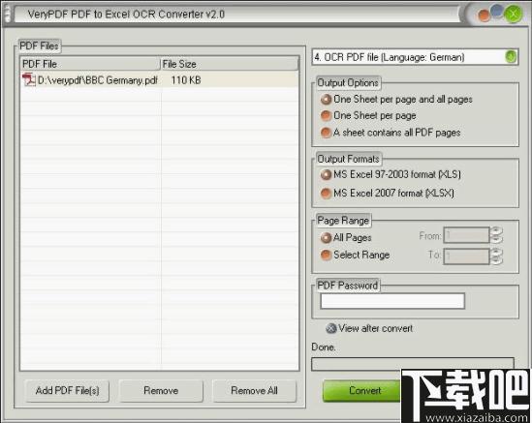The height and width of the screenshot is (423, 532).
Task: Click the From field spinner arrows
Action: click(496, 235)
